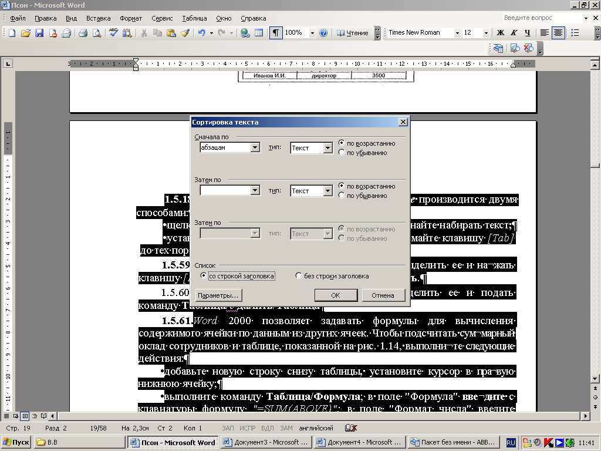This screenshot has width=601, height=451.
Task: Click the right indent marker on the ruler
Action: click(513, 65)
